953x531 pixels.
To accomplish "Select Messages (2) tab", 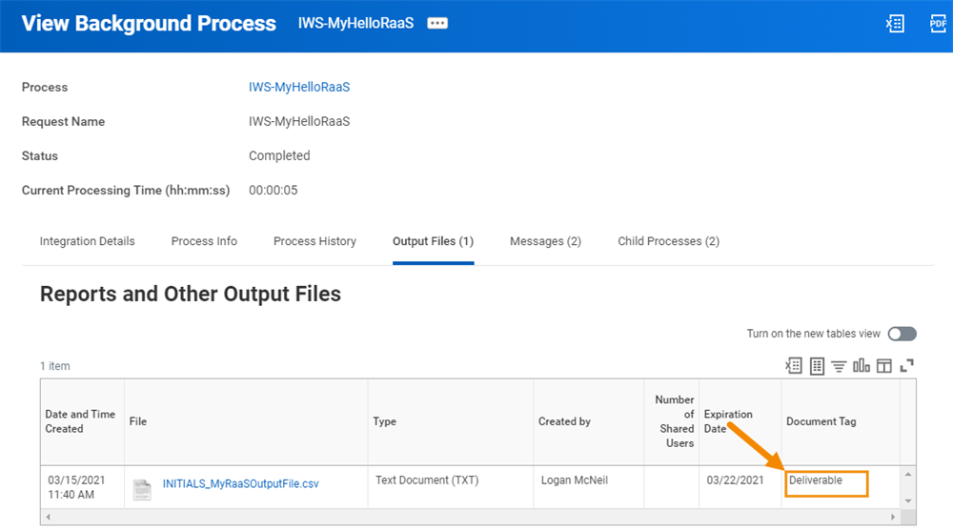I will tap(546, 241).
